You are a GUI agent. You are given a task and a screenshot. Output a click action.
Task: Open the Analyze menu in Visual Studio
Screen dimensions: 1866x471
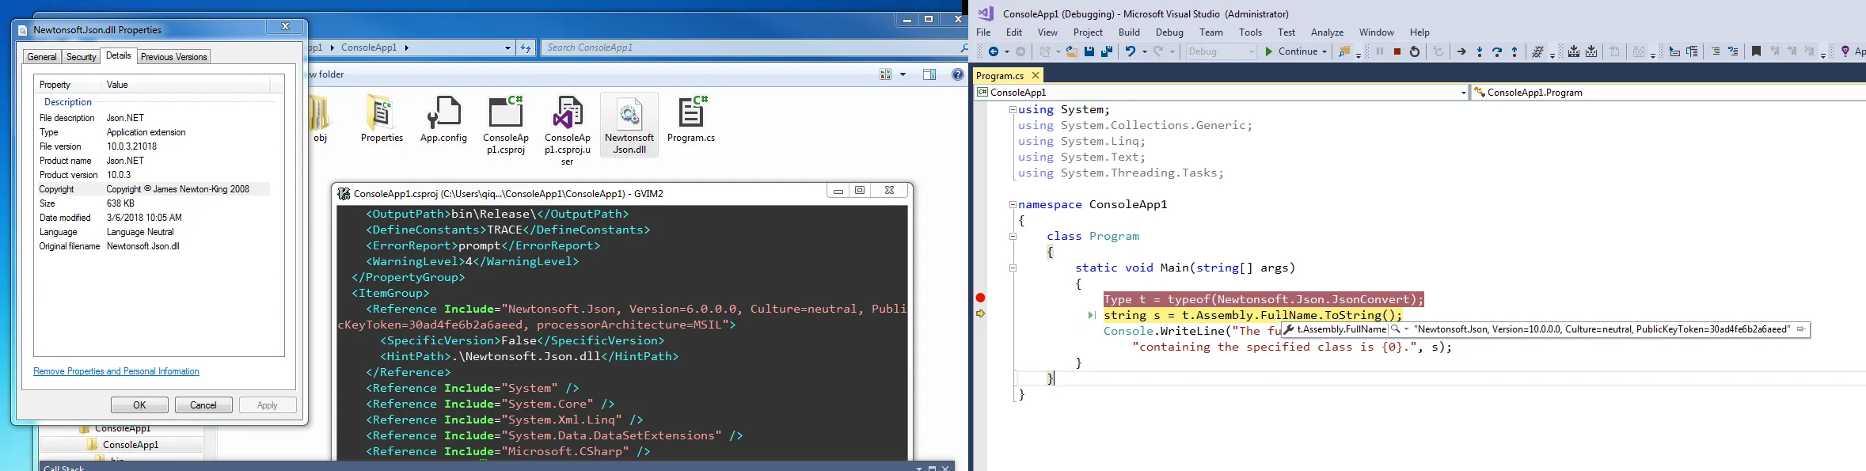(x=1327, y=32)
